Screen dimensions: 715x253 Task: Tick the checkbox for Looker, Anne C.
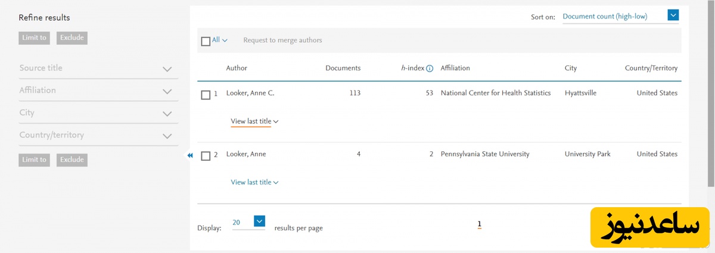tap(206, 95)
